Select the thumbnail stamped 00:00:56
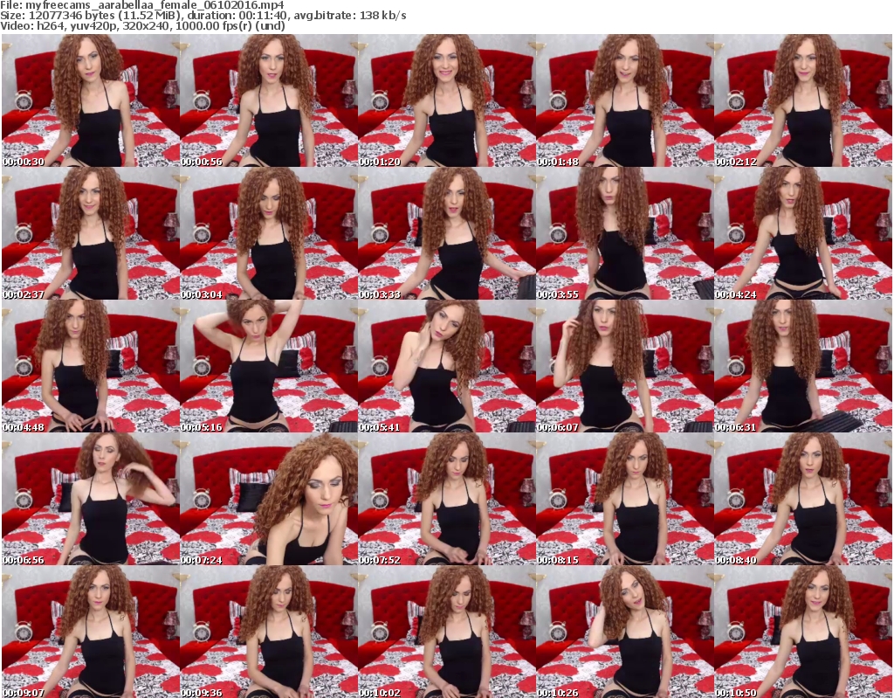The height and width of the screenshot is (698, 894). tap(269, 100)
